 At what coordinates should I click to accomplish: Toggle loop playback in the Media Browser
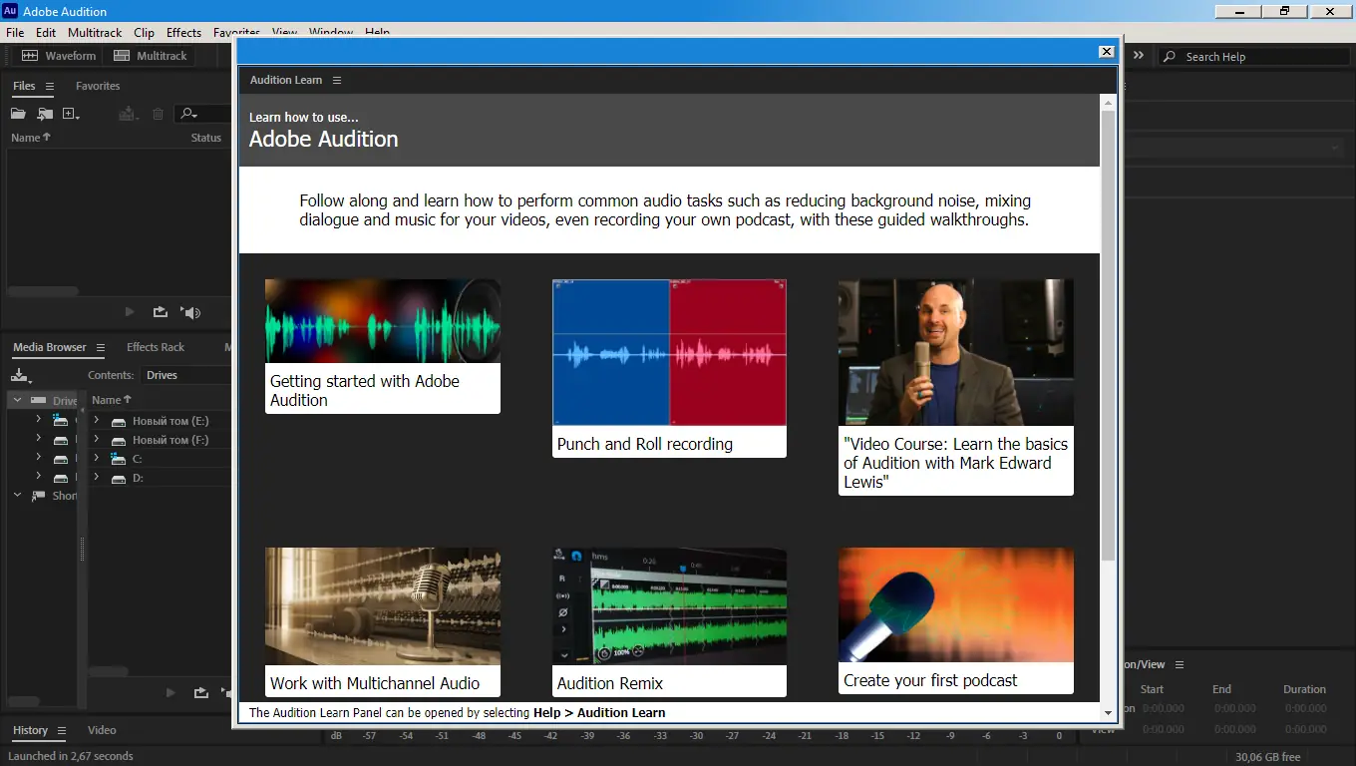click(199, 692)
